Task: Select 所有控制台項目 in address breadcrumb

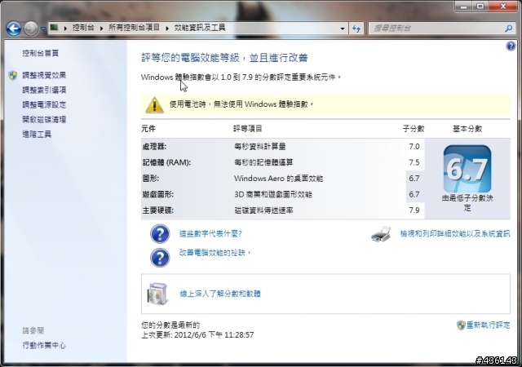Action: tap(134, 28)
